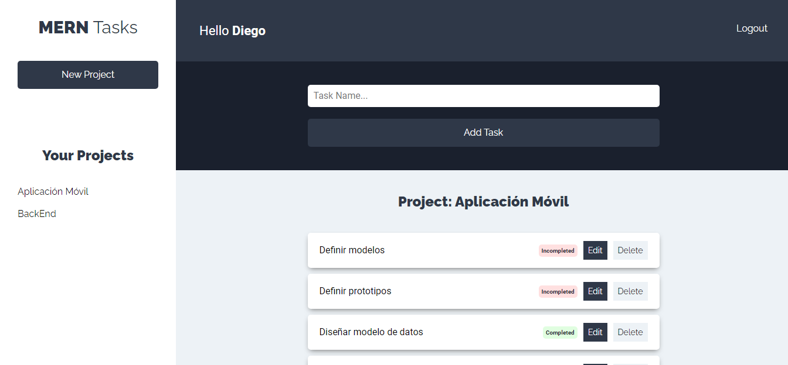
Task: Click the Logout link
Action: point(752,28)
